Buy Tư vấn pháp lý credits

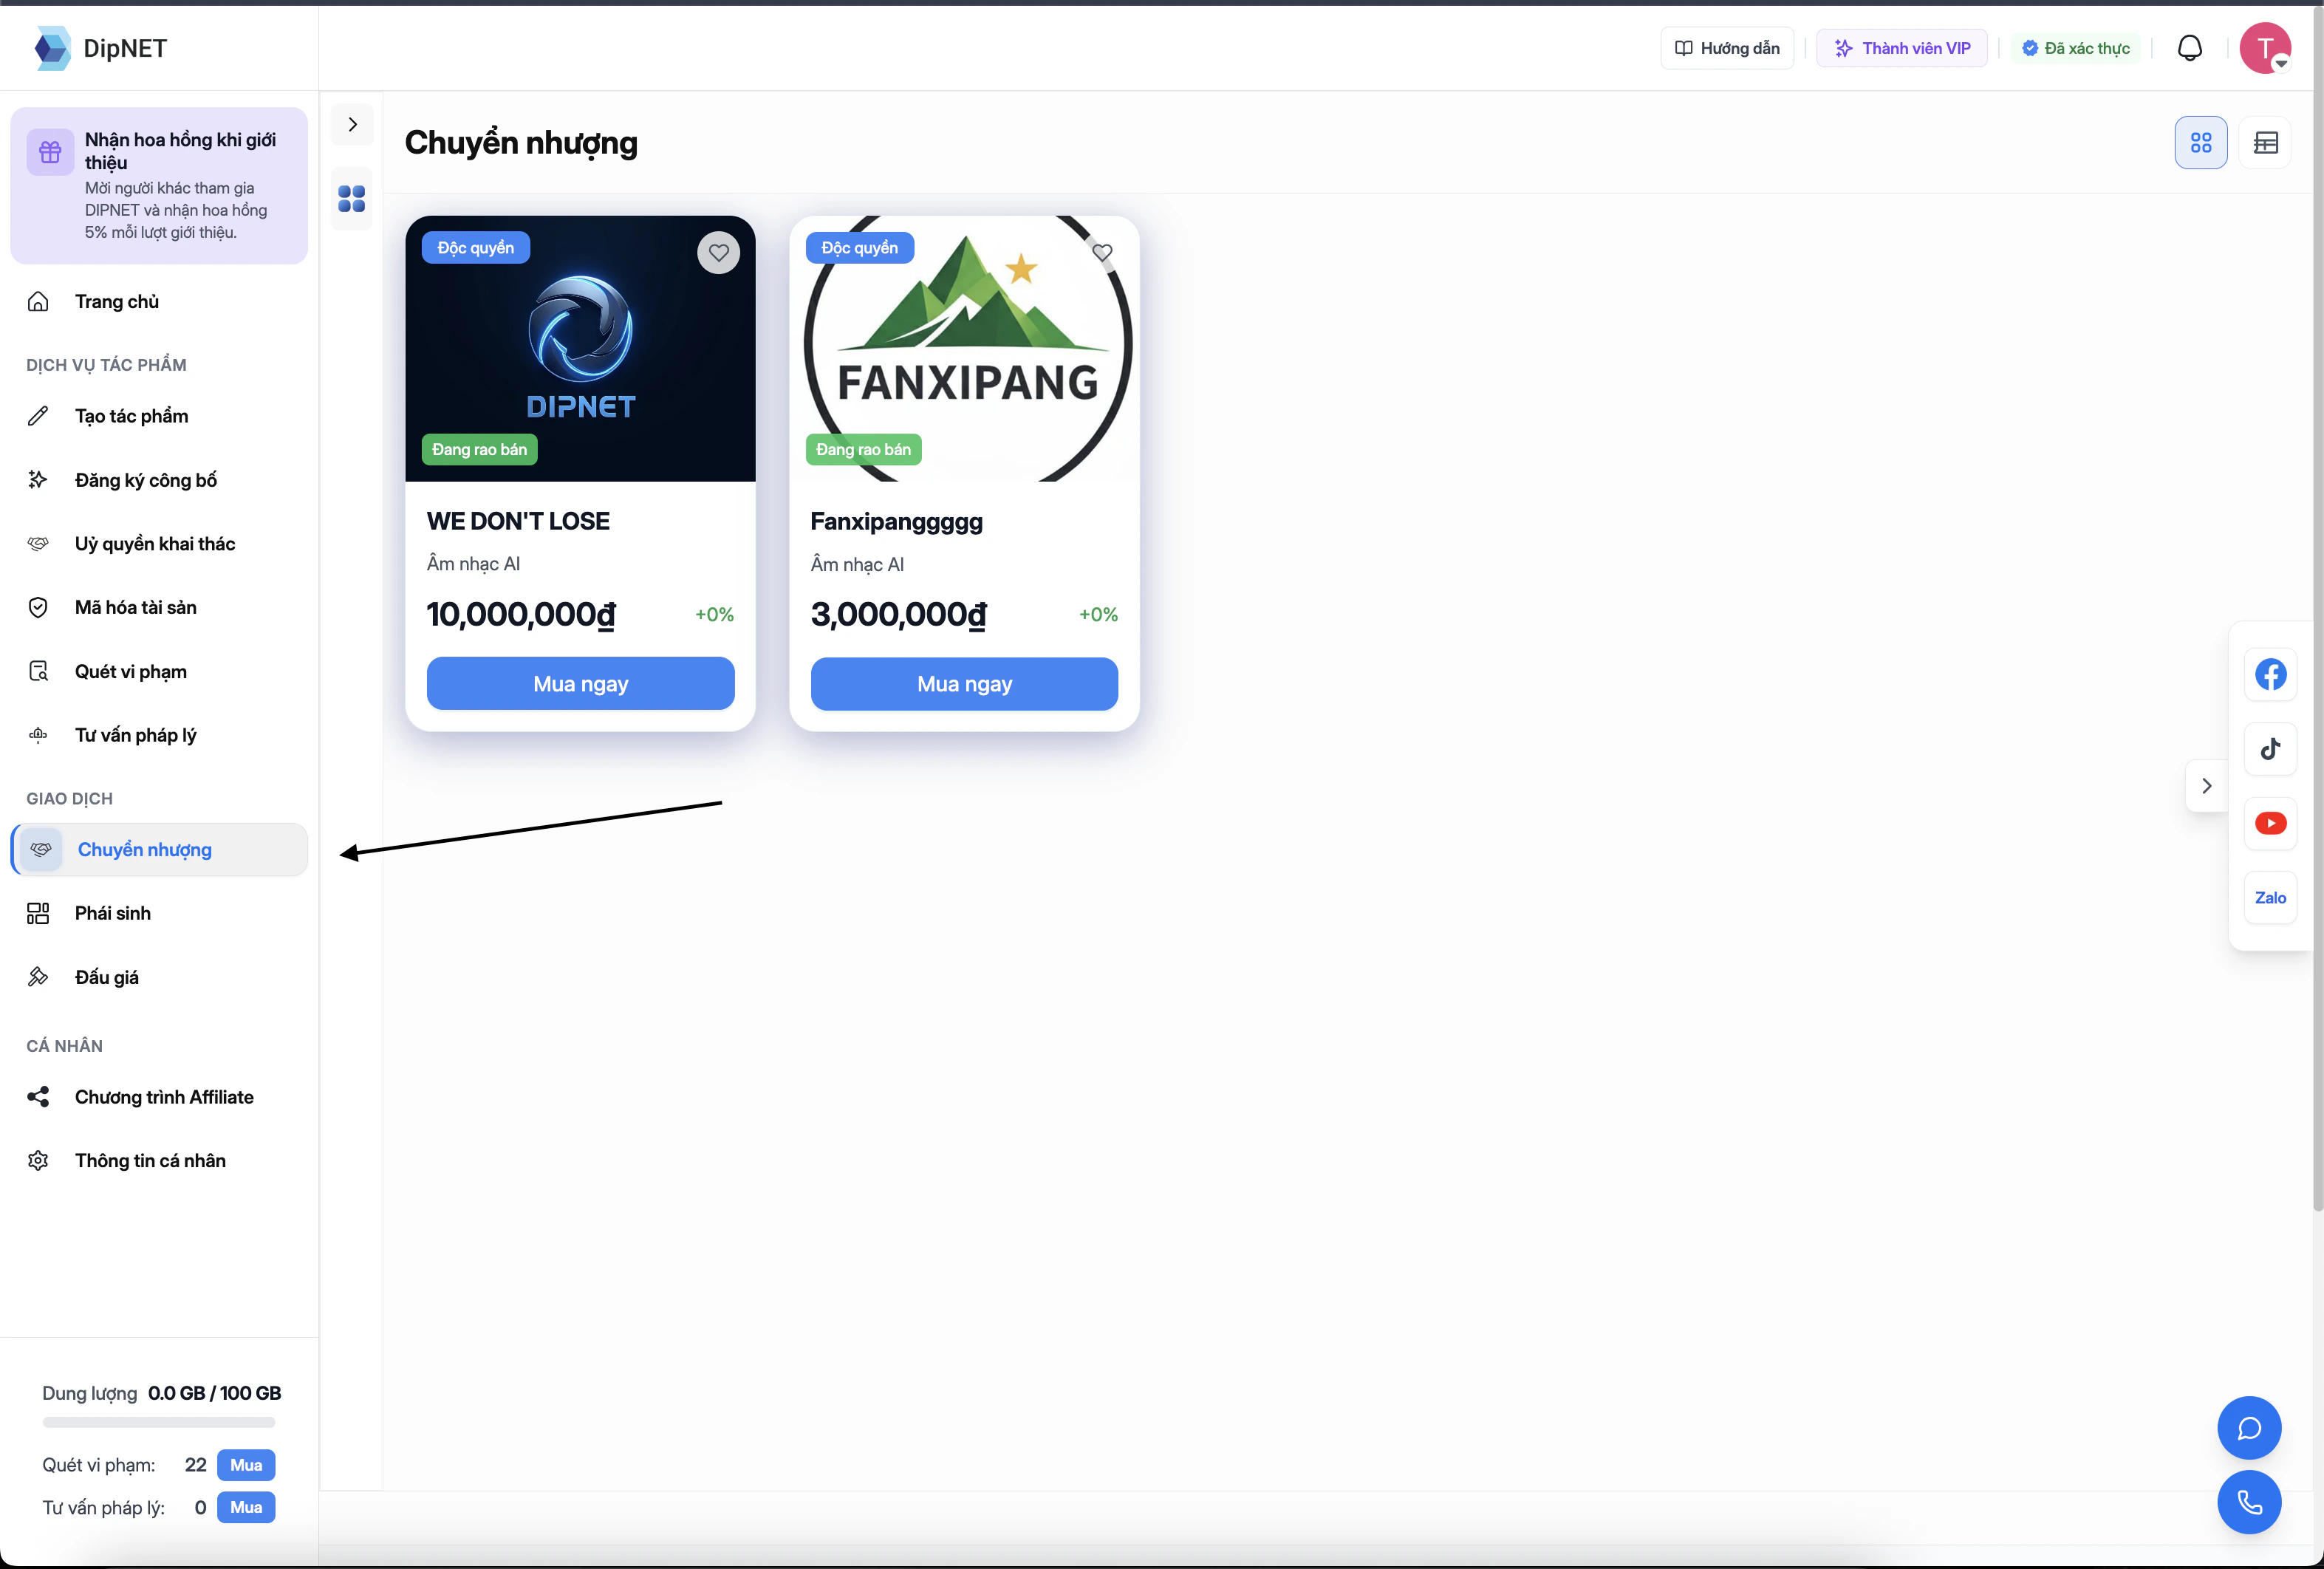click(246, 1507)
